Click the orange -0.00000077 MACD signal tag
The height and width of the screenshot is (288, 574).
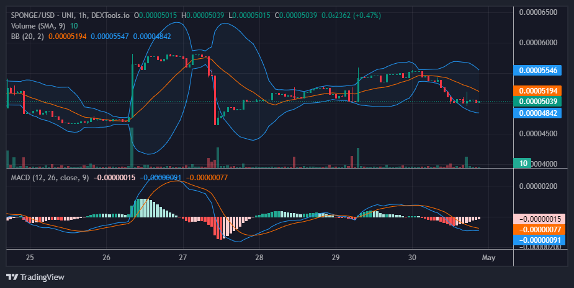pos(539,230)
